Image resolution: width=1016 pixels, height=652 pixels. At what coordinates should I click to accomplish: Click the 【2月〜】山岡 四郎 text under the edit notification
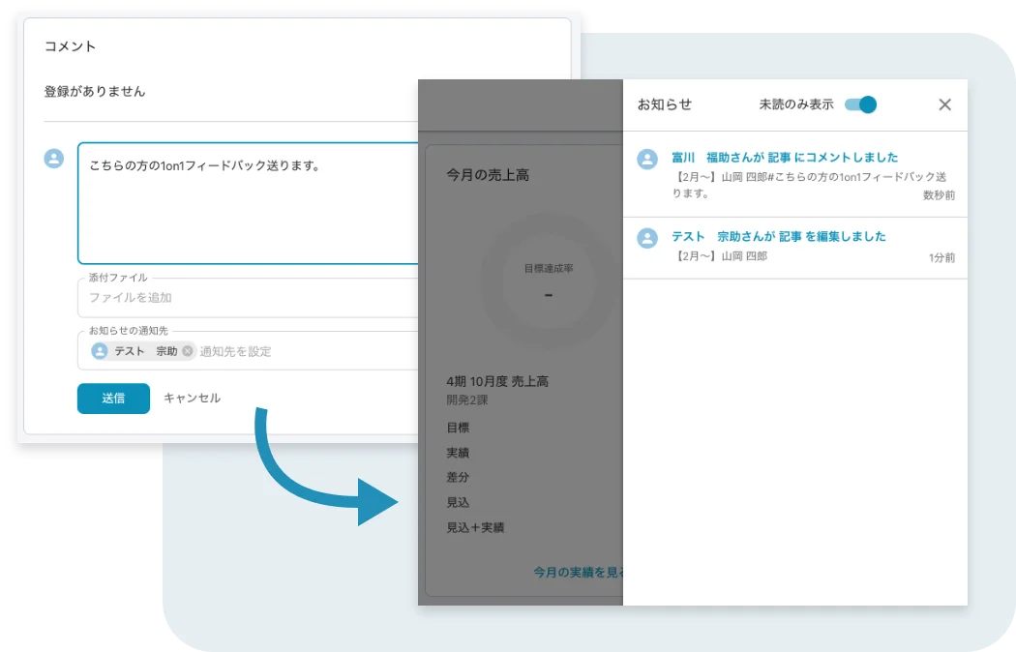click(x=719, y=255)
